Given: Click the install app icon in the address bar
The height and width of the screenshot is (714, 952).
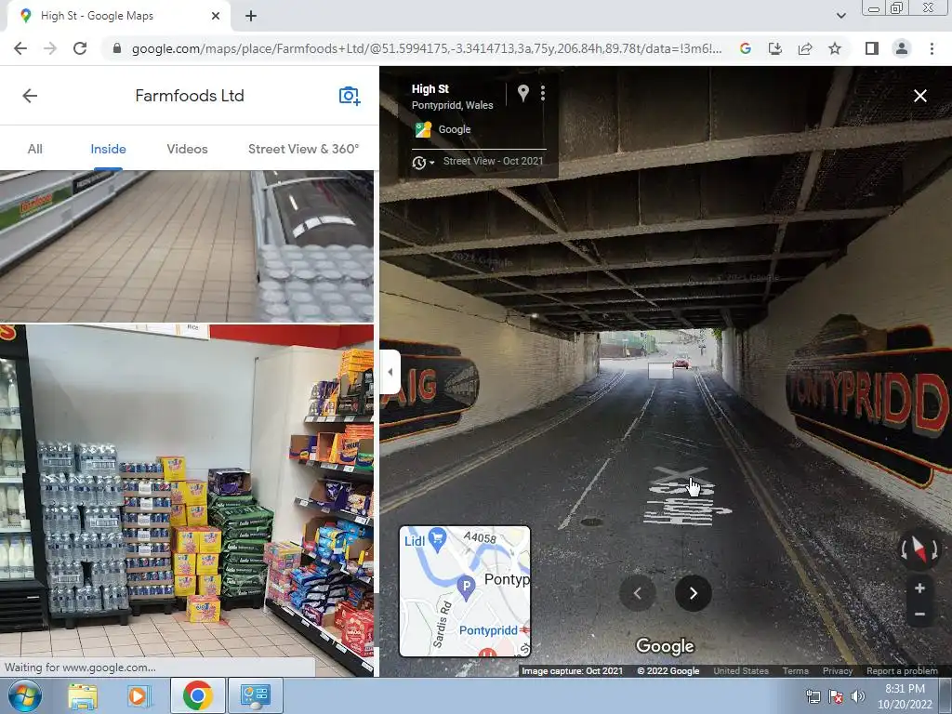Looking at the screenshot, I should [774, 48].
